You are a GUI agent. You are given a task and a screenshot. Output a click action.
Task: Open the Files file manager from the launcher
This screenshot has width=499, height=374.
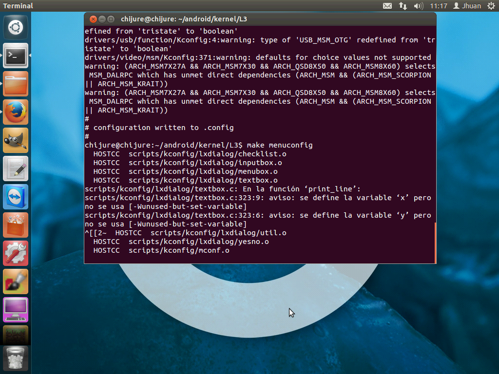pos(15,84)
